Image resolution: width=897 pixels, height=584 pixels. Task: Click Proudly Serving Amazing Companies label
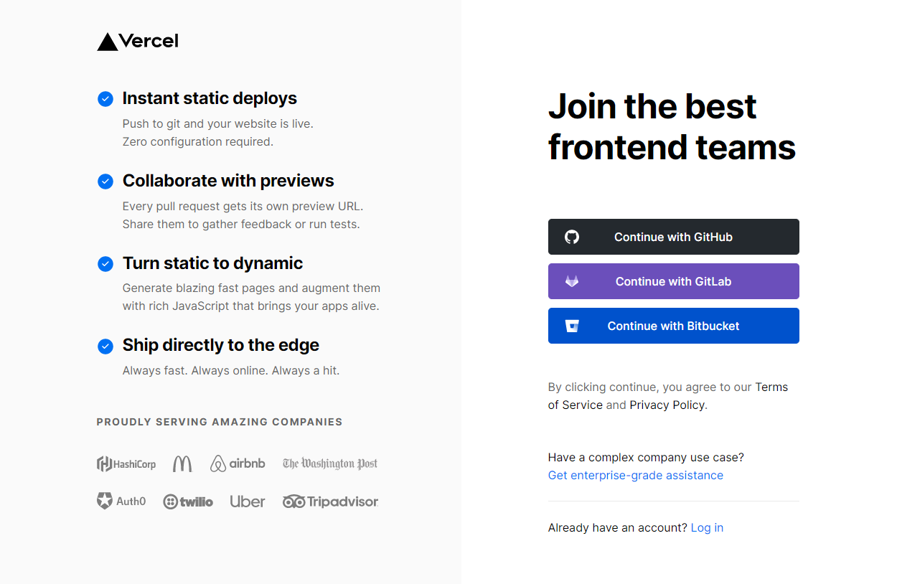point(220,422)
